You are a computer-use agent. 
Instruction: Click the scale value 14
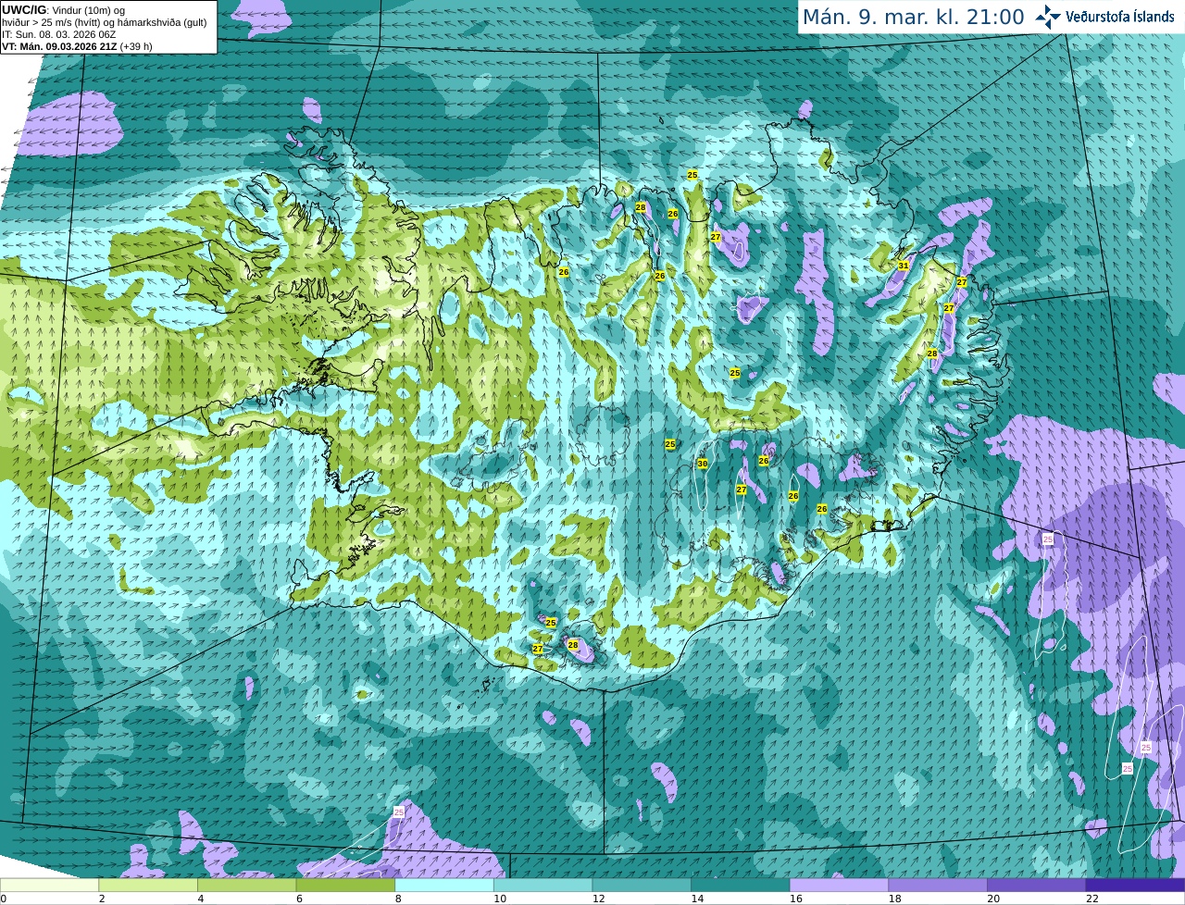click(697, 899)
